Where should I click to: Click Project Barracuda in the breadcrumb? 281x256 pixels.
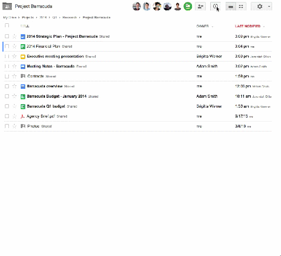[x=96, y=17]
